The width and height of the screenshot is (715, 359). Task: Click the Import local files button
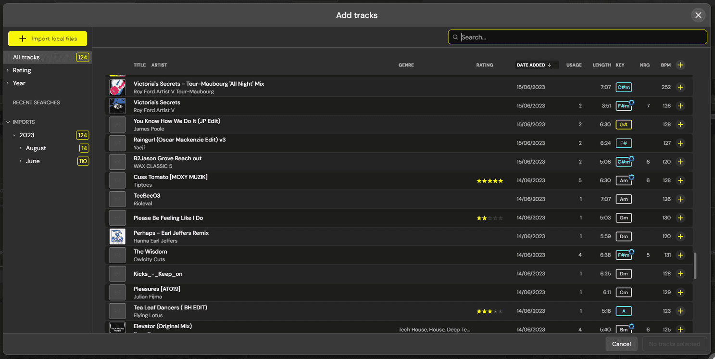tap(47, 38)
